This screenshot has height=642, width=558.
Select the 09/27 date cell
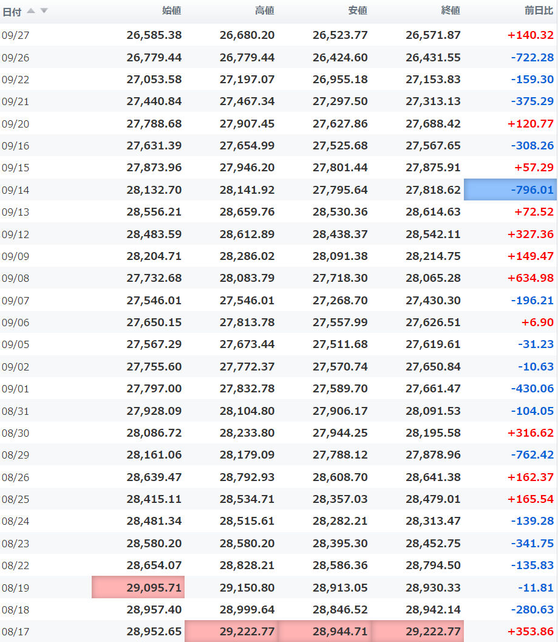(x=16, y=35)
